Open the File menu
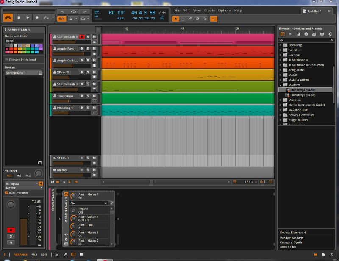339x261 pixels. (177, 10)
